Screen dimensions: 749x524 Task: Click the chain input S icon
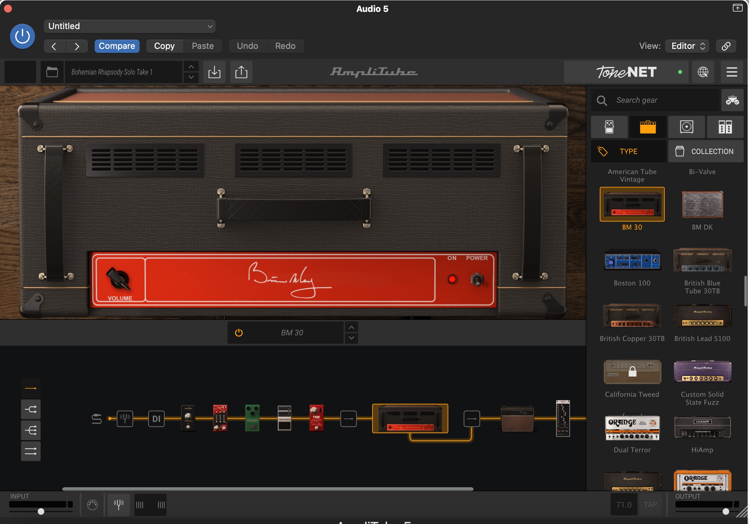click(x=97, y=419)
